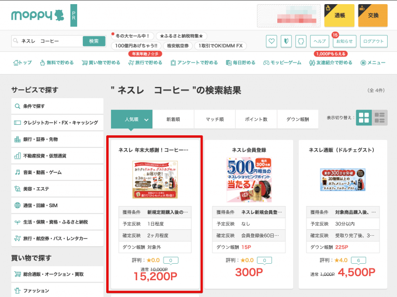Open the ネスレ会員登録 card title
The image size is (397, 297).
[249, 150]
